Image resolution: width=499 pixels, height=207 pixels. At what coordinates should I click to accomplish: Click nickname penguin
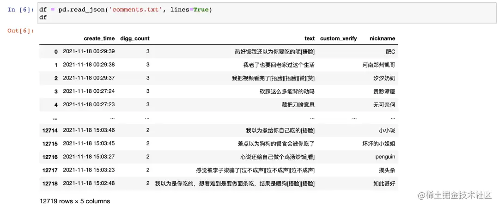coord(385,157)
